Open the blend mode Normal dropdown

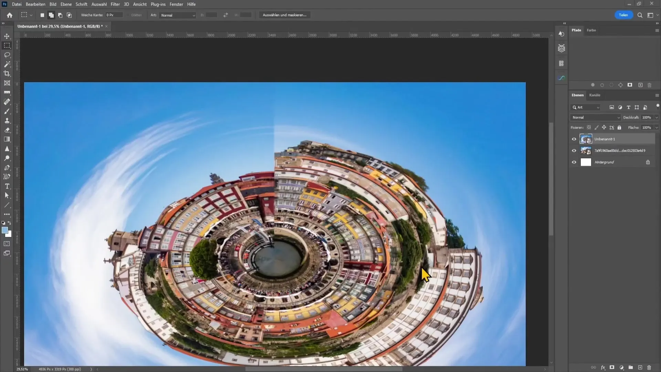coord(596,117)
